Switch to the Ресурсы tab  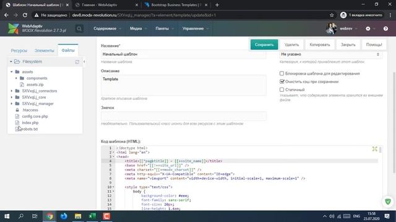click(19, 51)
